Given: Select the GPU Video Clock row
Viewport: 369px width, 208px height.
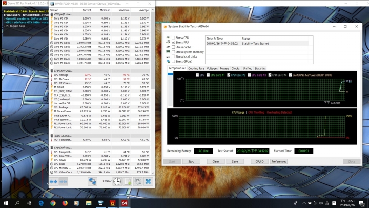Looking at the screenshot, I should (99, 172).
